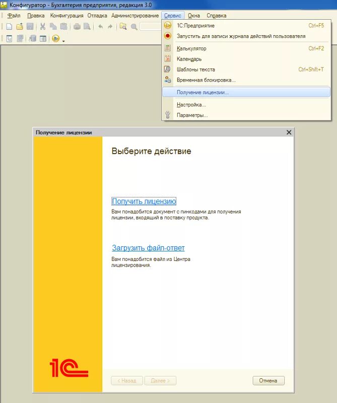Image resolution: width=337 pixels, height=403 pixels.
Task: Click the yellow start debugging play icon in toolbar
Action: pyautogui.click(x=56, y=39)
